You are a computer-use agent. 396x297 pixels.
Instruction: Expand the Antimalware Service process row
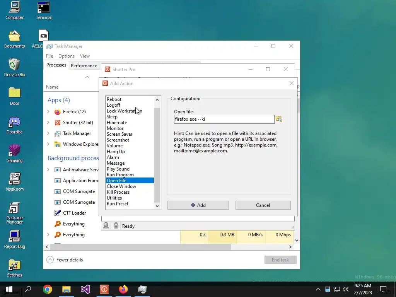point(48,170)
